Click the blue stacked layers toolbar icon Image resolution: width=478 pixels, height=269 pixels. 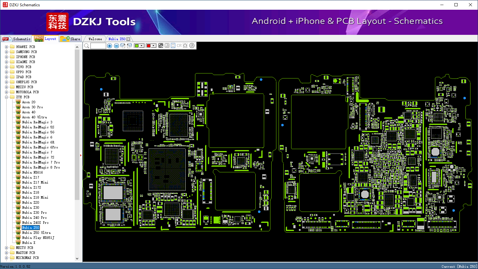pos(173,46)
